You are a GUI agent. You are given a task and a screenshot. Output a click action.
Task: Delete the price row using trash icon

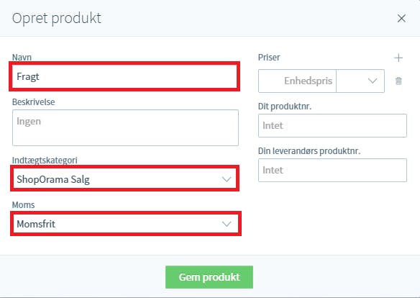(398, 81)
